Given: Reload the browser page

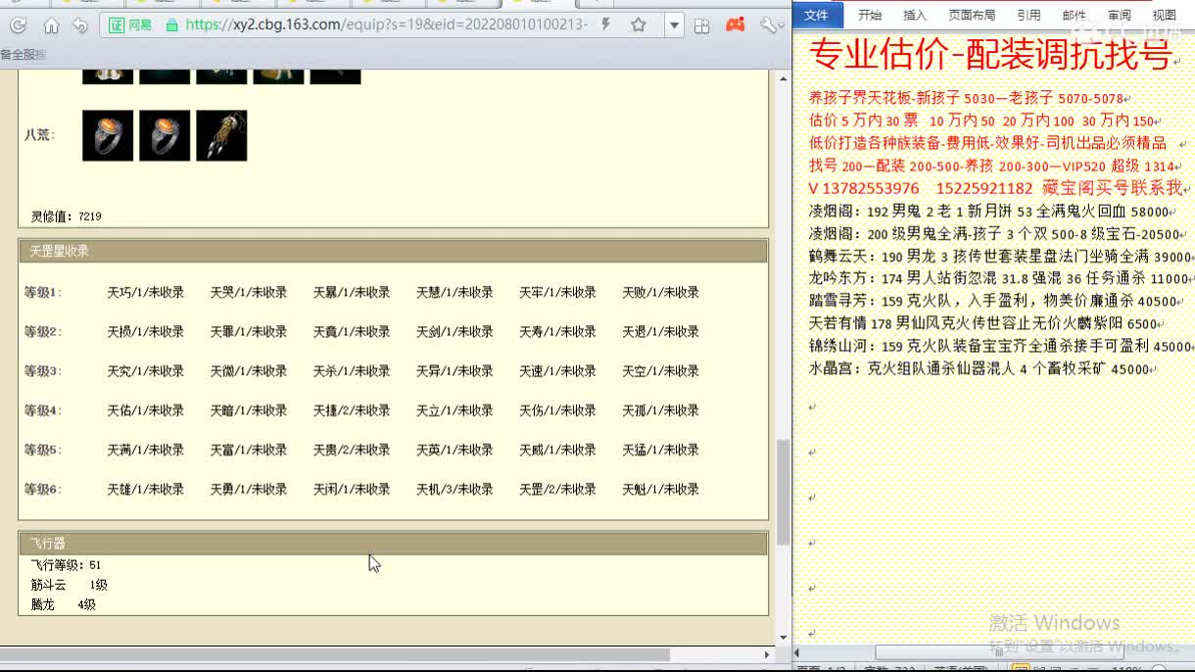Looking at the screenshot, I should [19, 25].
